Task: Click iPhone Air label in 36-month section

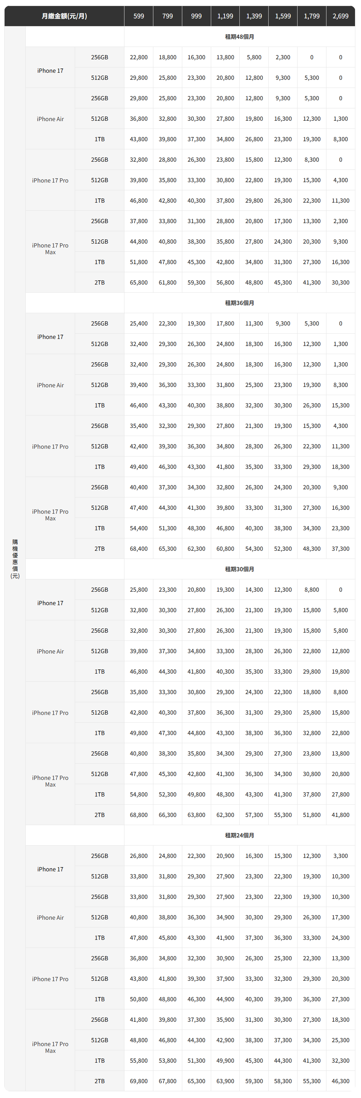Action: click(50, 385)
